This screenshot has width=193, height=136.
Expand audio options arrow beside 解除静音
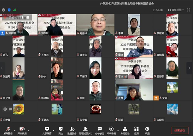[15, 130]
